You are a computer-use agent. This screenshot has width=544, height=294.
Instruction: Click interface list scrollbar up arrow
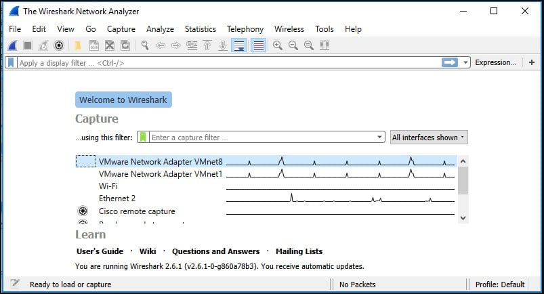(x=463, y=161)
